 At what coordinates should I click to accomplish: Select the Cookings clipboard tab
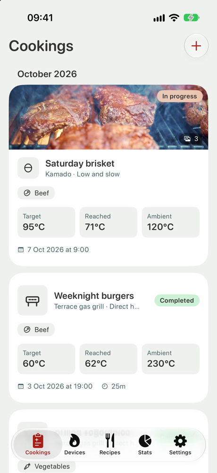[x=38, y=444]
